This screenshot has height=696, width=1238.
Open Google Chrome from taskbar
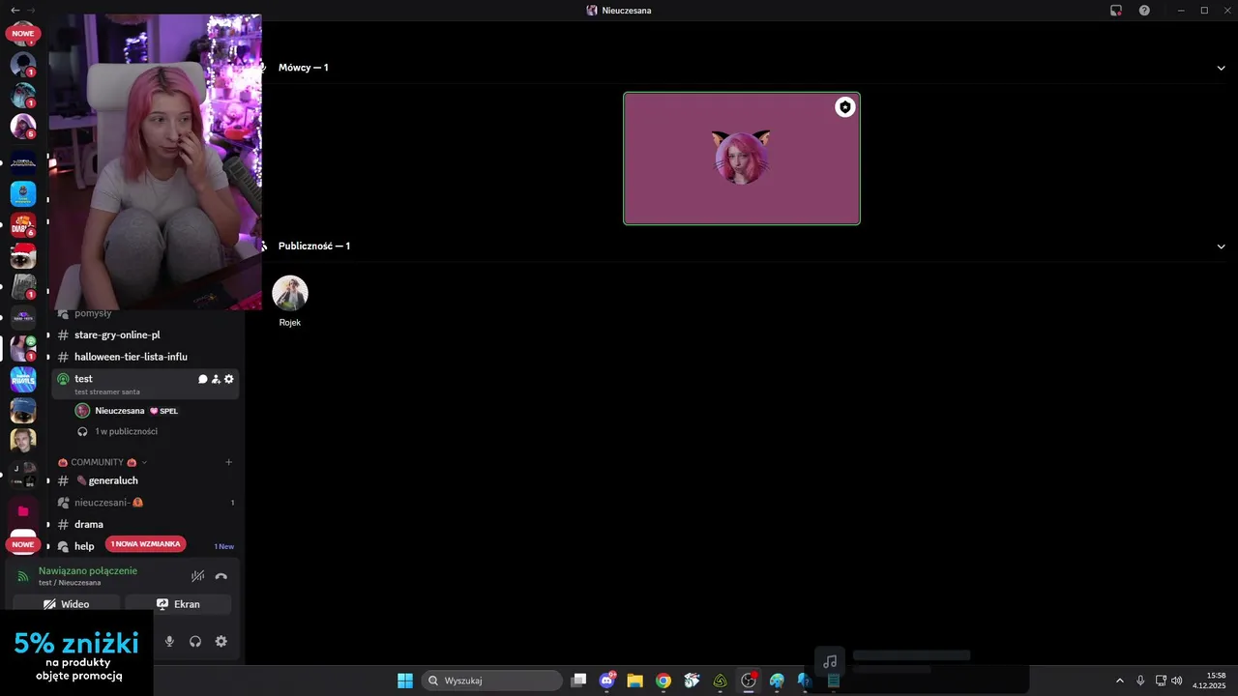(663, 681)
